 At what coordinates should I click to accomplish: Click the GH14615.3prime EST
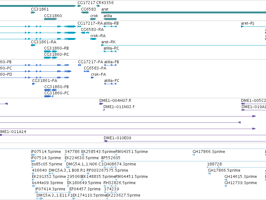(226, 180)
